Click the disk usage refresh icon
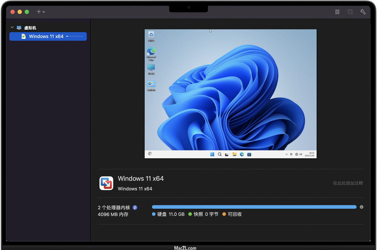This screenshot has width=377, height=250. point(361,207)
